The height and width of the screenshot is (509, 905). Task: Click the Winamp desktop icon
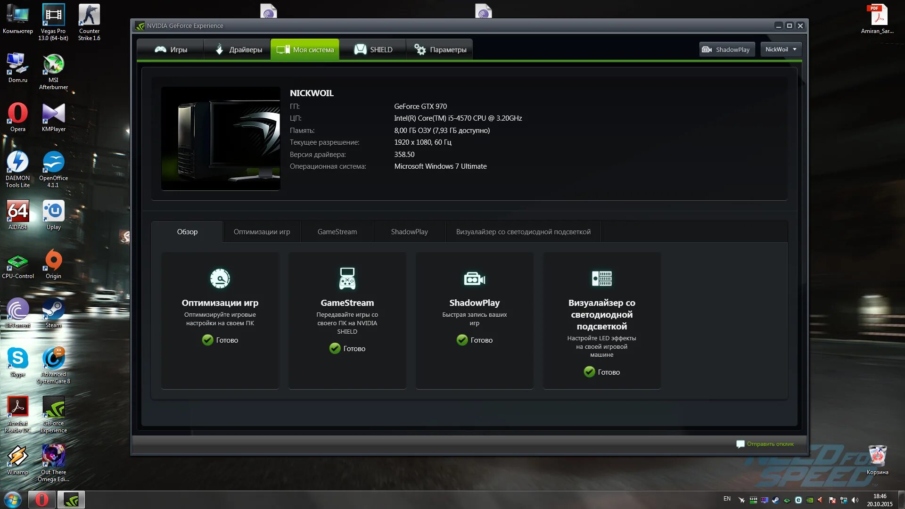tap(18, 460)
